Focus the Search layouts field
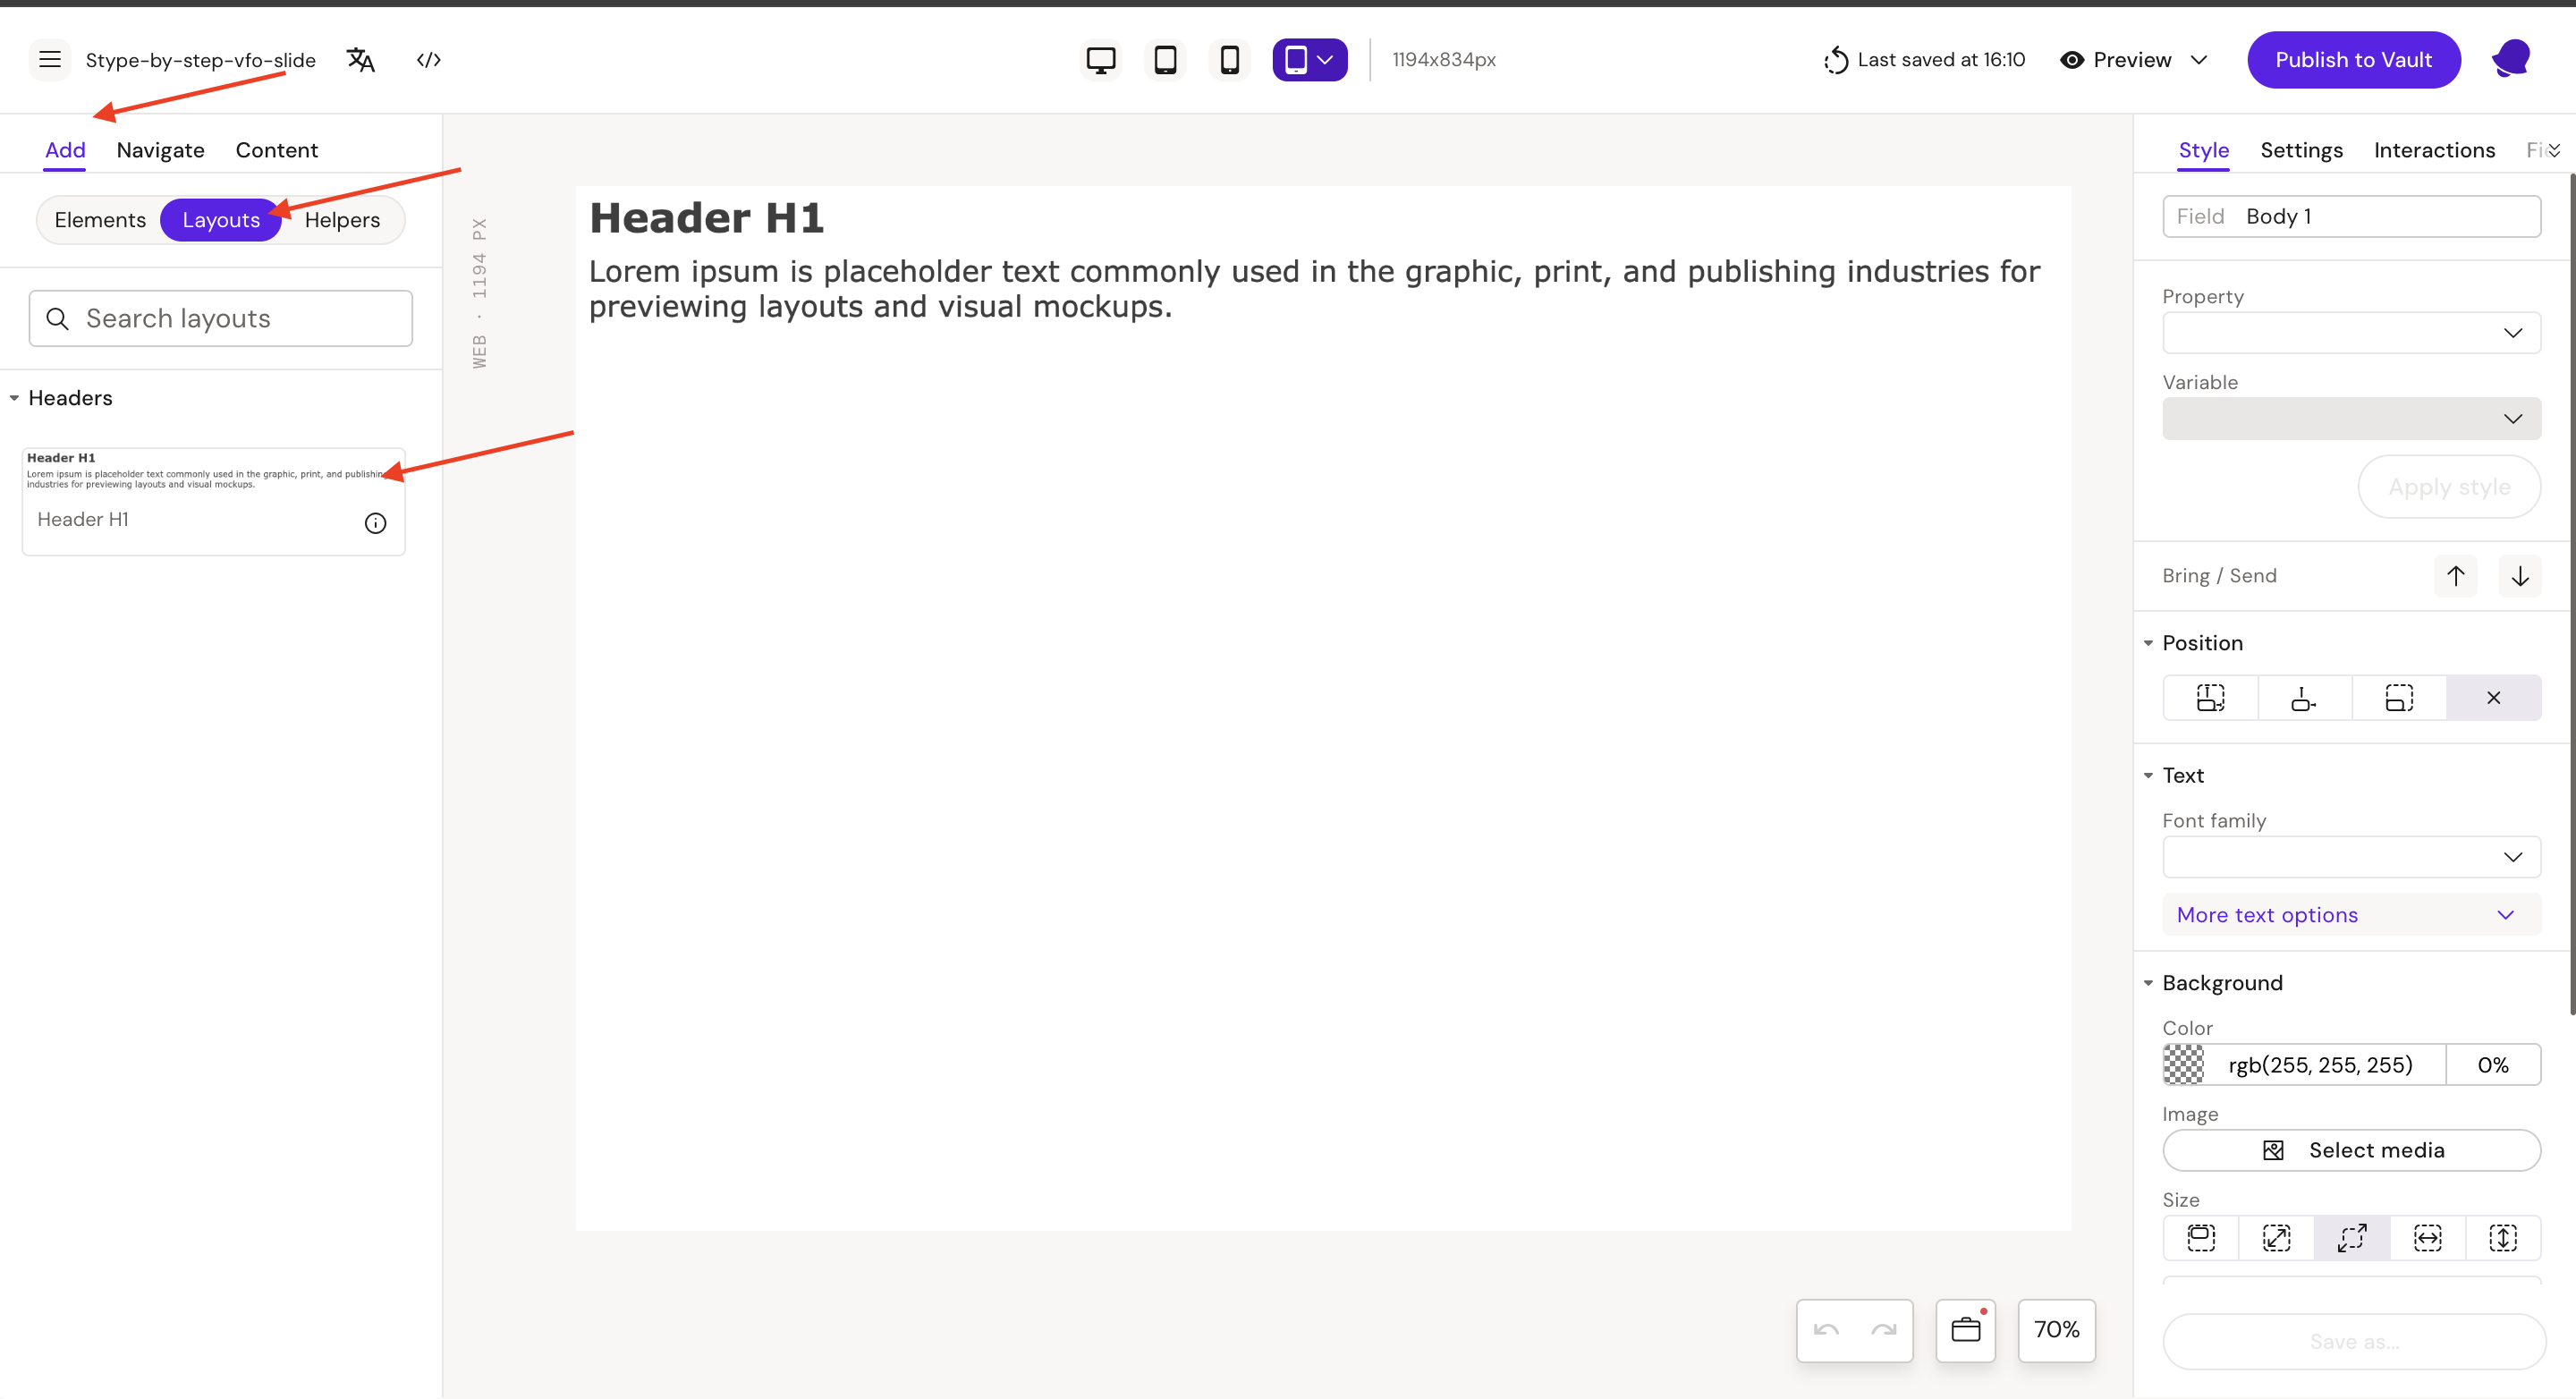 [221, 318]
